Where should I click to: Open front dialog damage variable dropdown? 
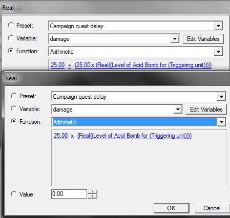coord(178,110)
